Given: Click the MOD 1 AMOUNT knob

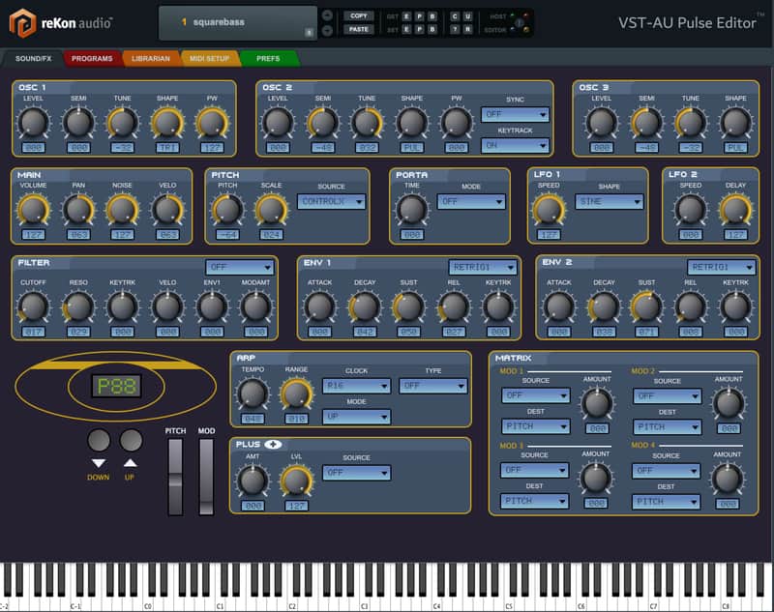Looking at the screenshot, I should [597, 403].
